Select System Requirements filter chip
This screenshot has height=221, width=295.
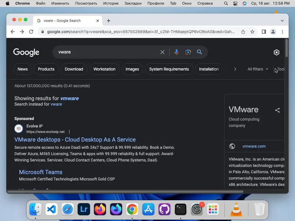click(x=169, y=69)
